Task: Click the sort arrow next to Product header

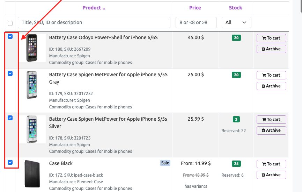Action: [x=104, y=8]
